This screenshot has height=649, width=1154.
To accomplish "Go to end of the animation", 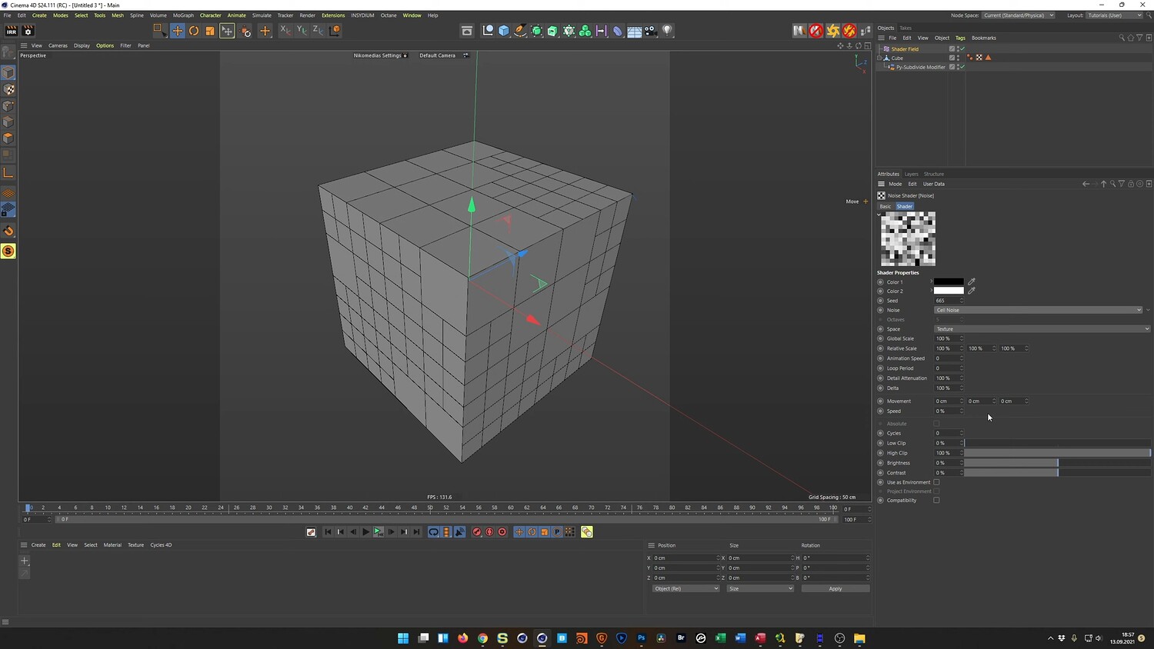I will coord(416,532).
